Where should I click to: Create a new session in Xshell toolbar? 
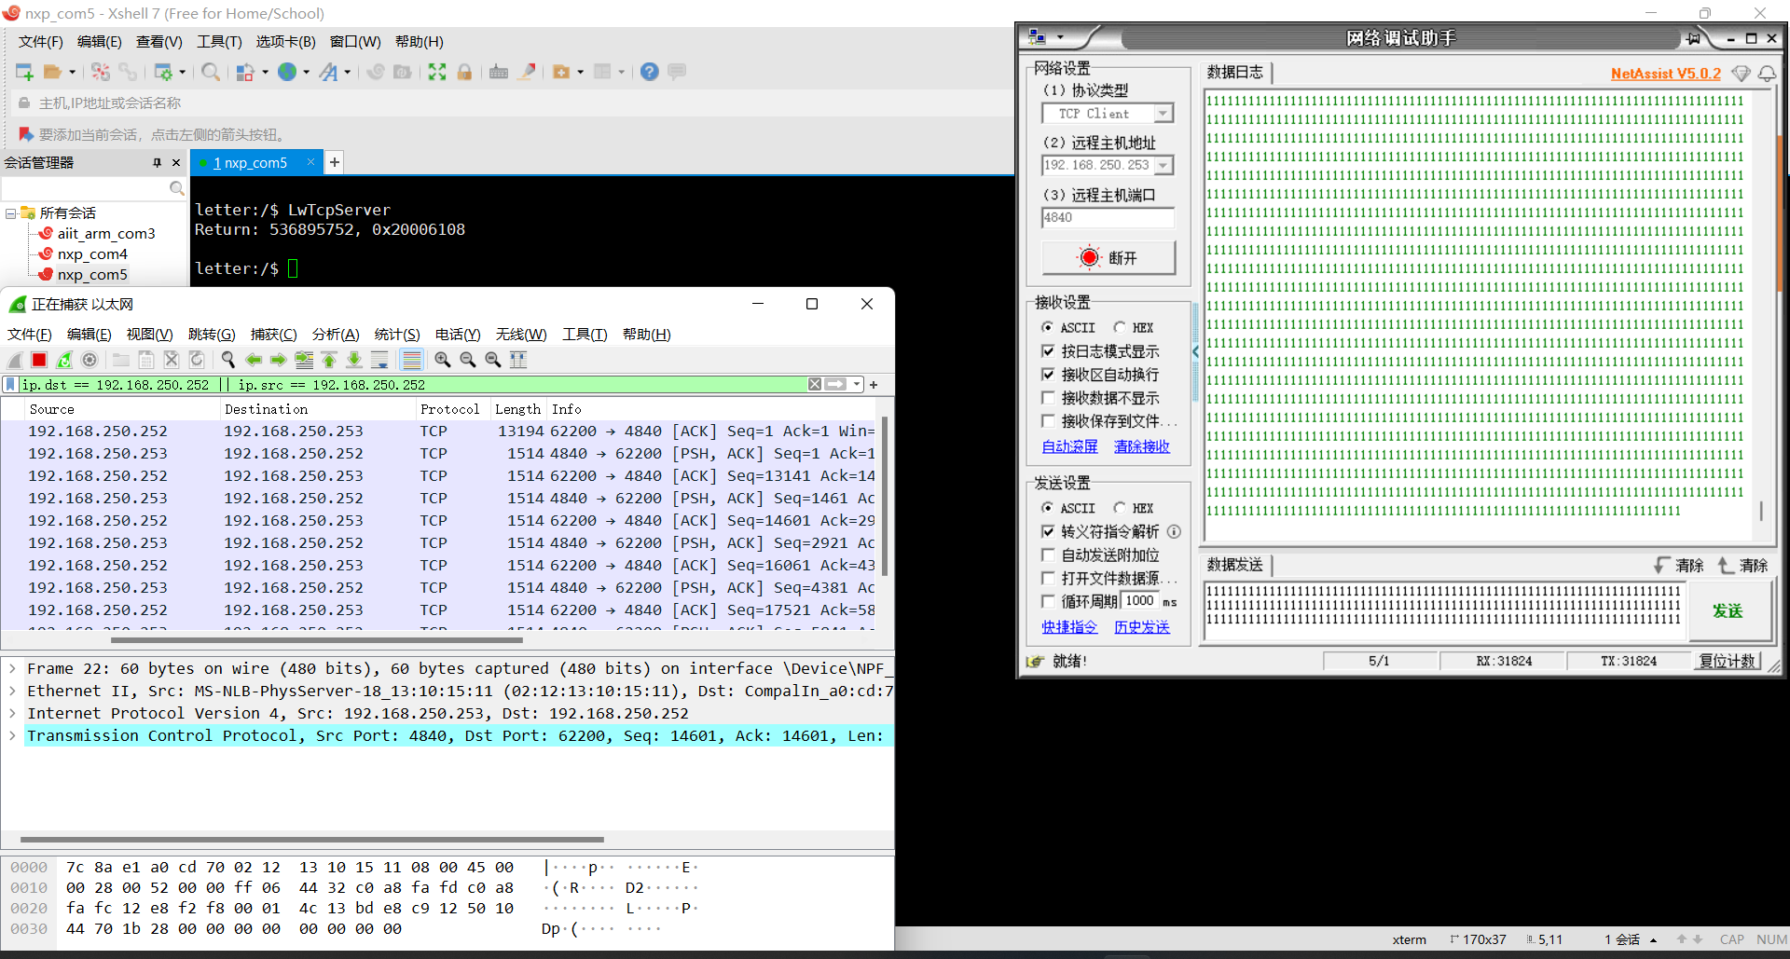coord(24,72)
